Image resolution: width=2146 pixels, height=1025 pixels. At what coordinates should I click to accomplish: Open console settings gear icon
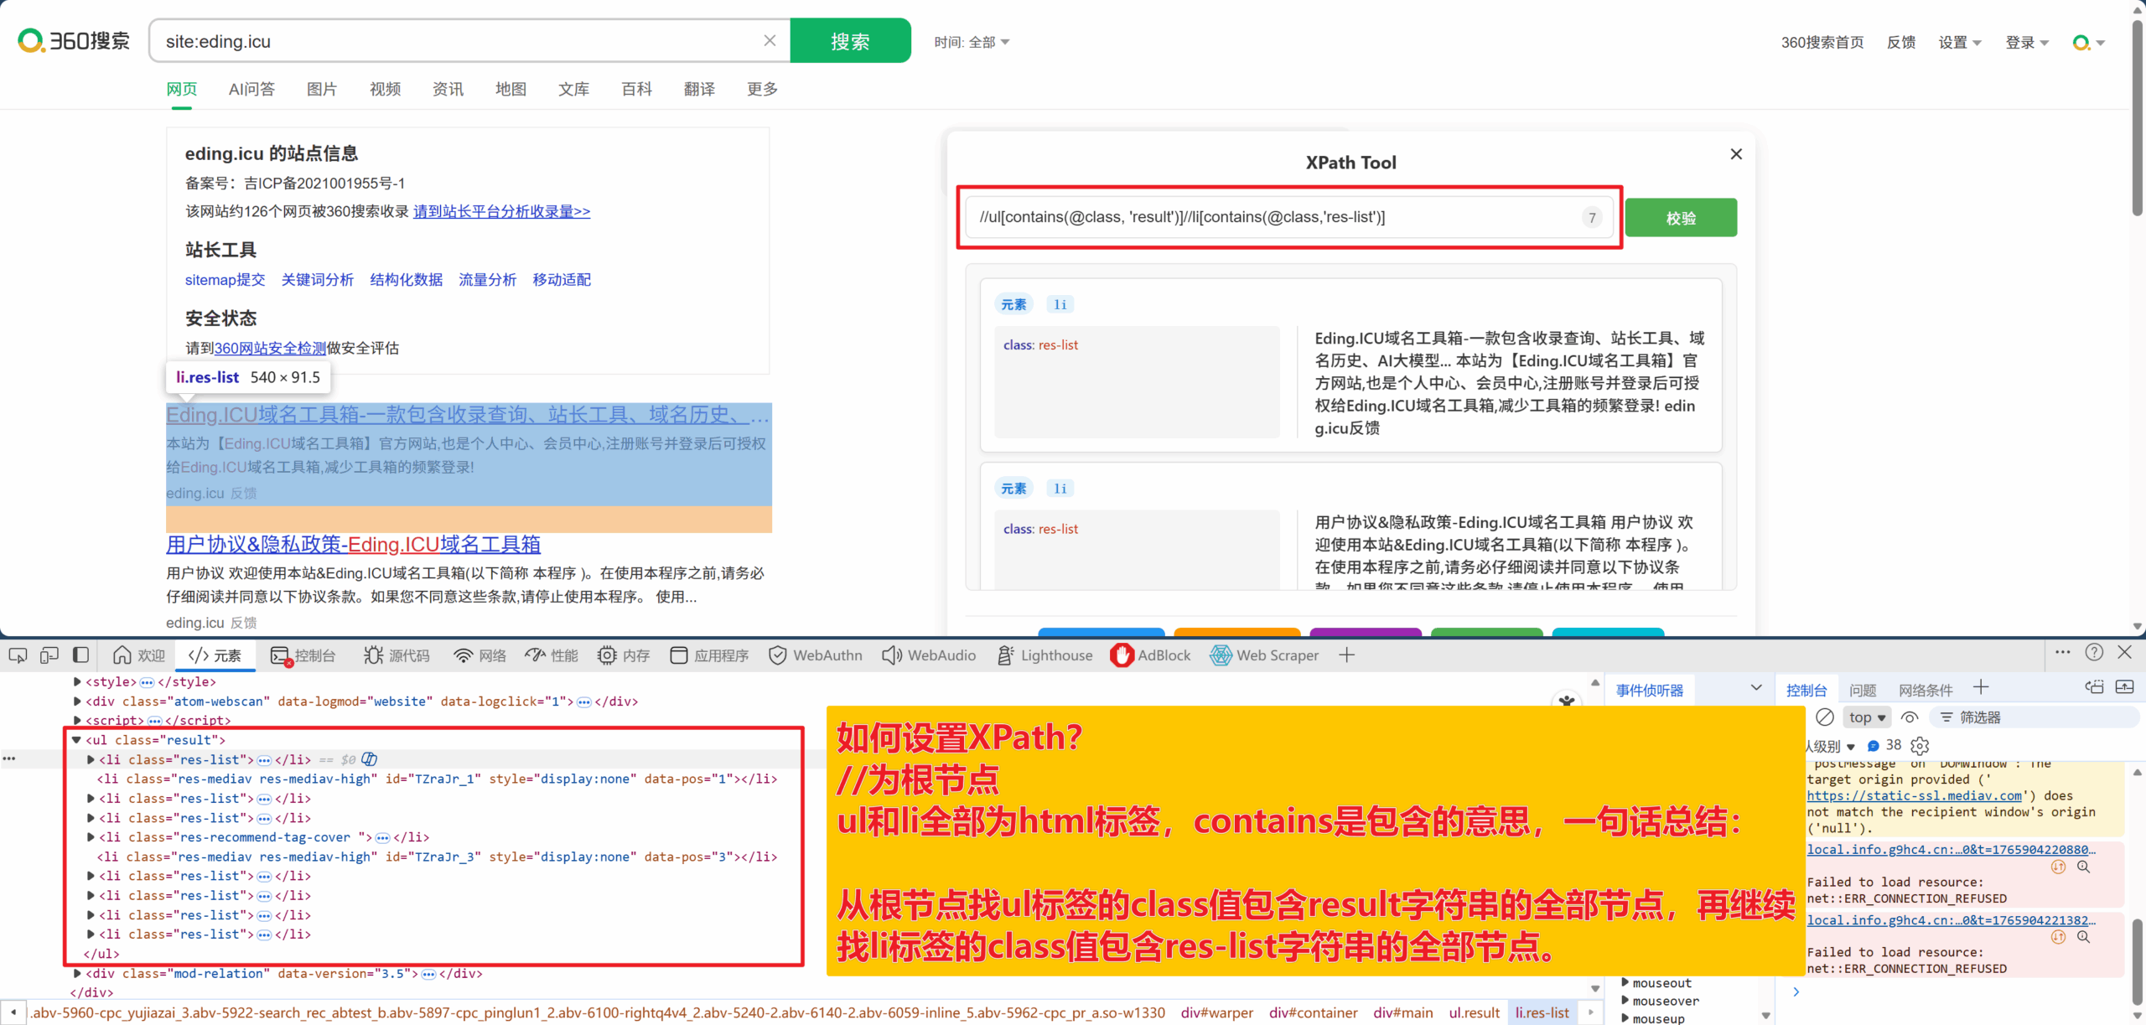1921,745
